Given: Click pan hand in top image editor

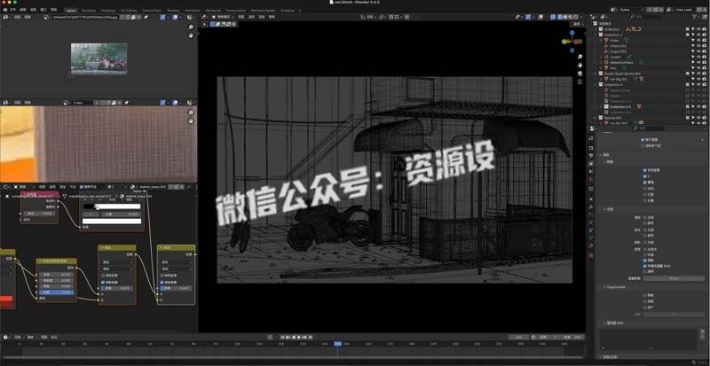Looking at the screenshot, I should [191, 35].
